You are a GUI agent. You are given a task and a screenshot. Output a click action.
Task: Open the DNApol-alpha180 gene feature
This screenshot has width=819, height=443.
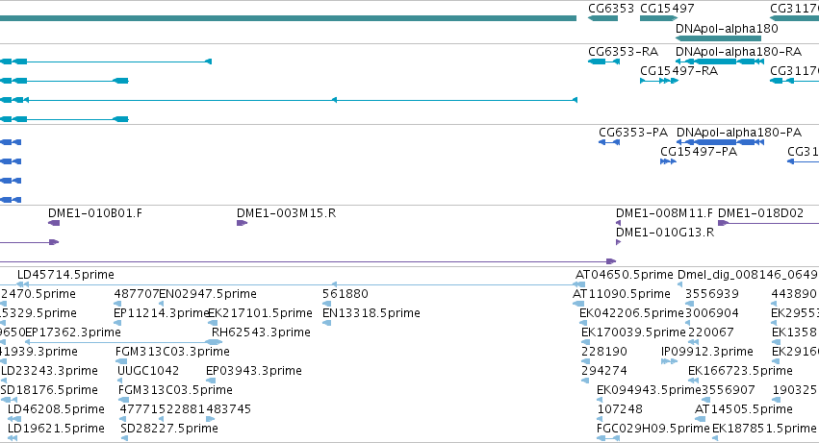[x=718, y=38]
